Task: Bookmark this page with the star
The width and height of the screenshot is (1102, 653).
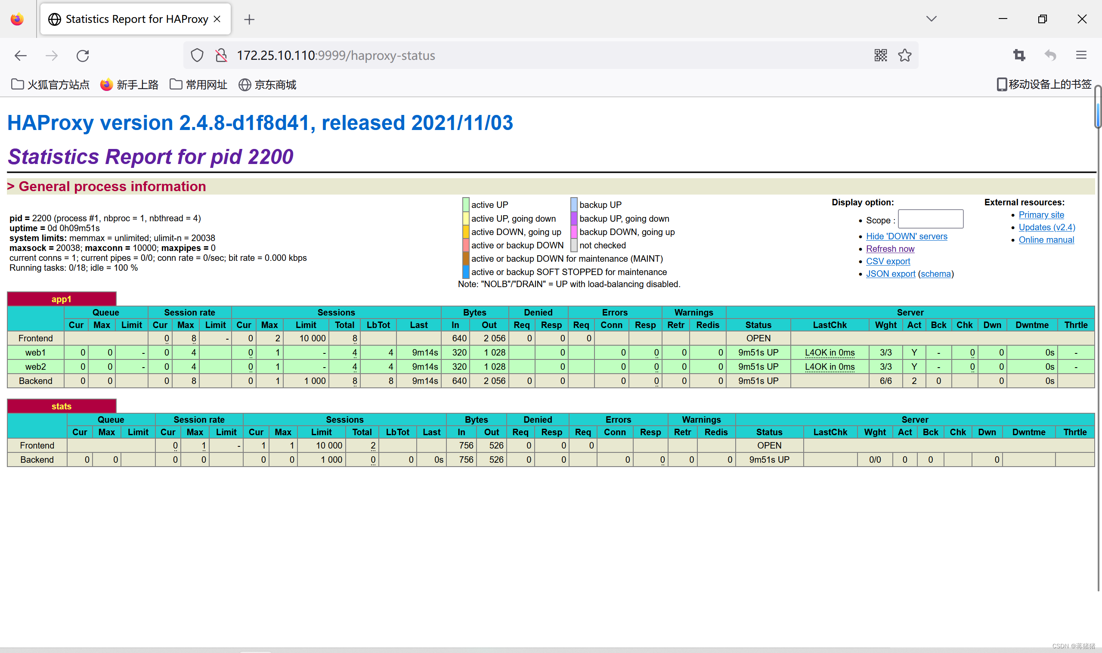Action: [904, 56]
